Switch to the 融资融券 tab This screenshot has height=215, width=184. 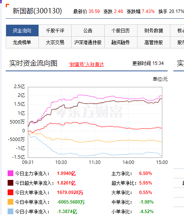(x=121, y=42)
